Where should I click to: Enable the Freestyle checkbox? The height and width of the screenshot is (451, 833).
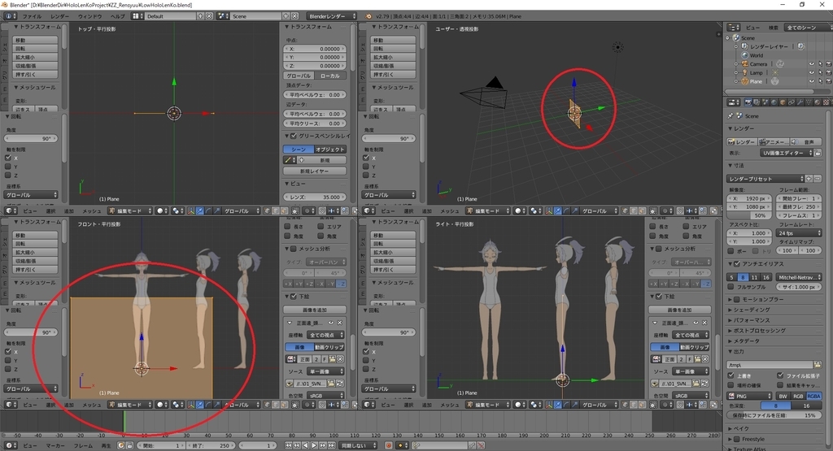click(737, 440)
